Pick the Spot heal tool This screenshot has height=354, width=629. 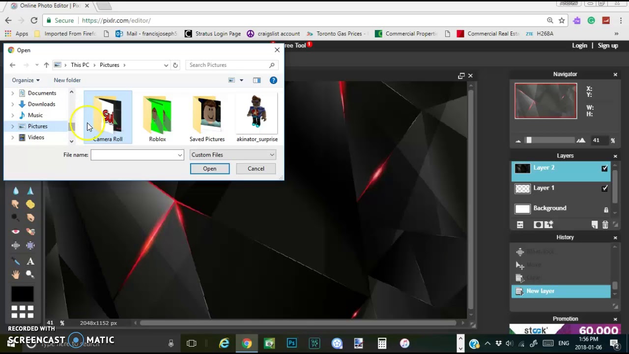pyautogui.click(x=30, y=231)
